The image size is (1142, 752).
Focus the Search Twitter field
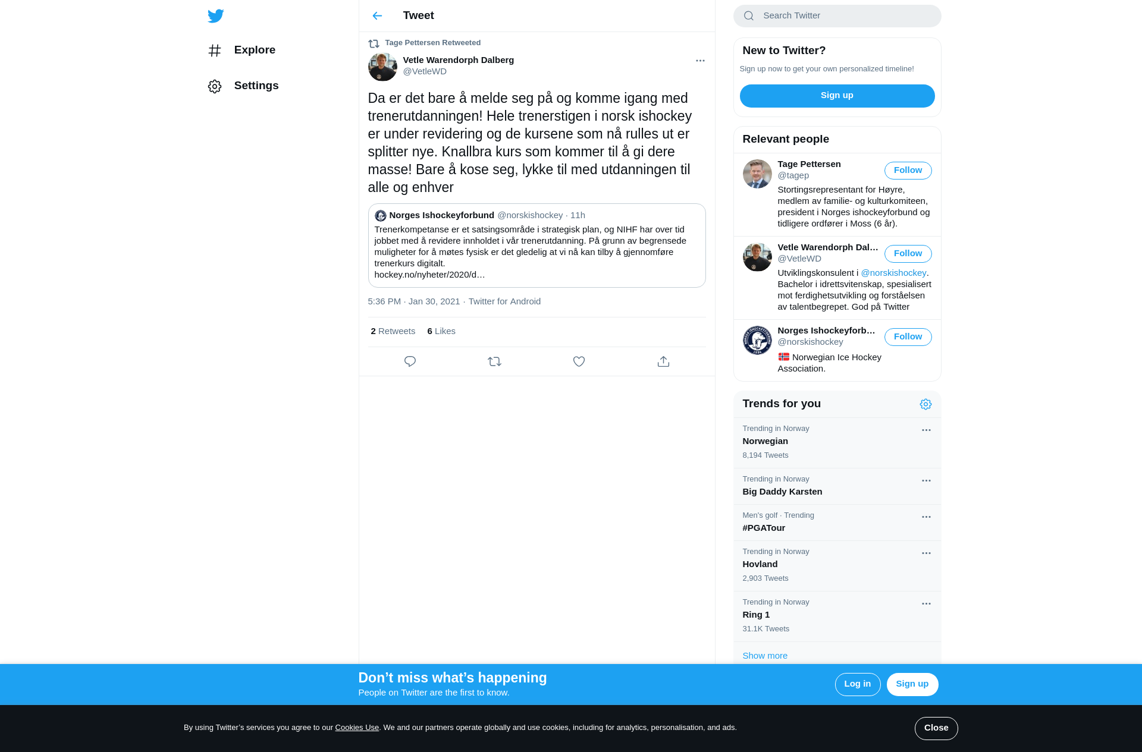pos(837,16)
